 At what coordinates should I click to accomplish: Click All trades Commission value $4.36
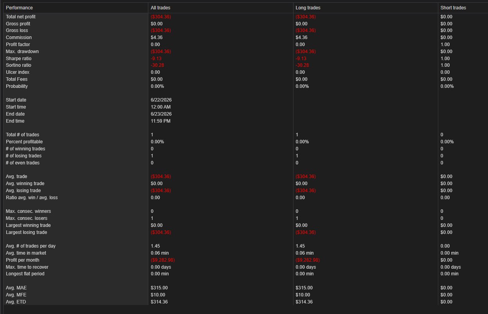click(x=157, y=37)
